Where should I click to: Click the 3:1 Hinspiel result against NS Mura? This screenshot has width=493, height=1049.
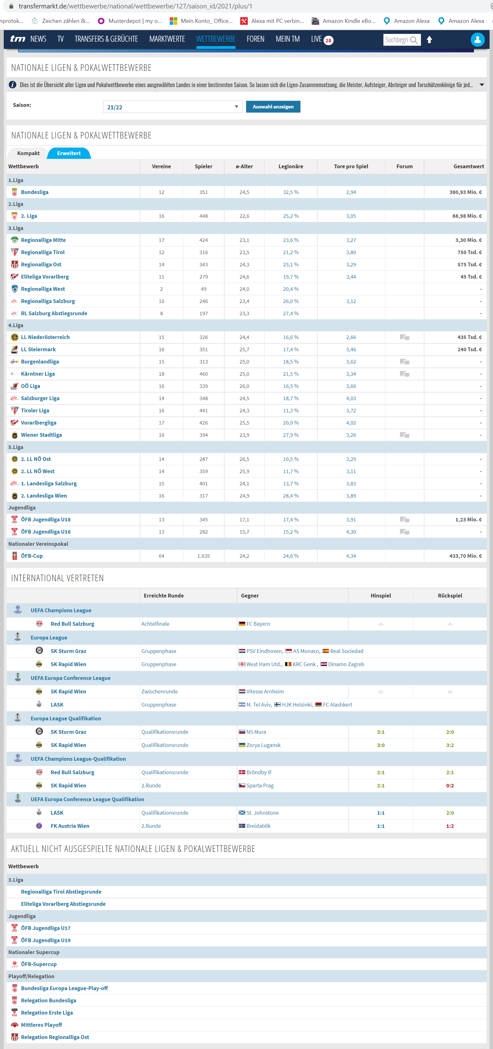click(x=381, y=732)
